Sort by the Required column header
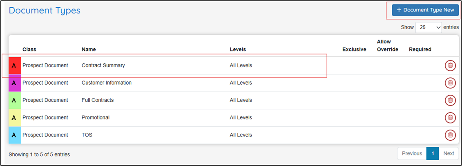This screenshot has width=462, height=166. (420, 49)
